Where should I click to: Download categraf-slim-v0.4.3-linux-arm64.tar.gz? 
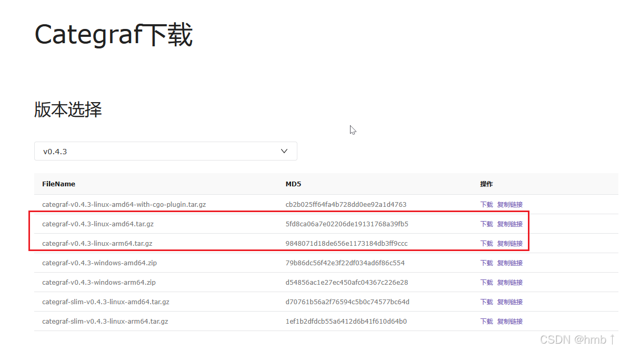click(486, 321)
